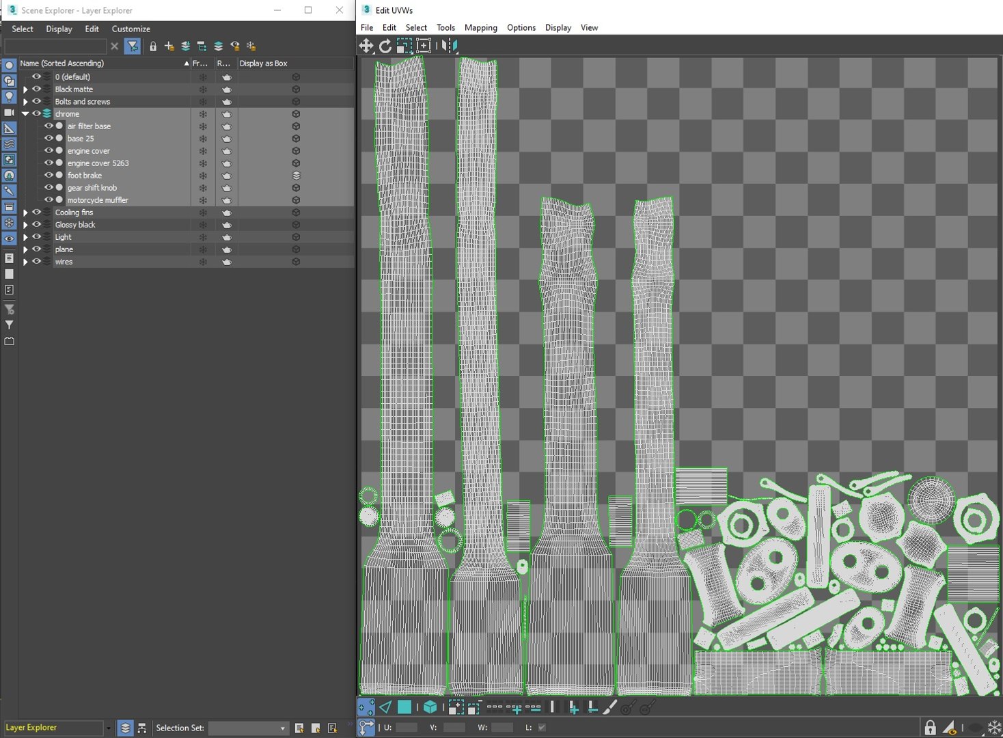Open the Mapping menu in Edit UVWs
The height and width of the screenshot is (738, 1003).
pyautogui.click(x=481, y=28)
